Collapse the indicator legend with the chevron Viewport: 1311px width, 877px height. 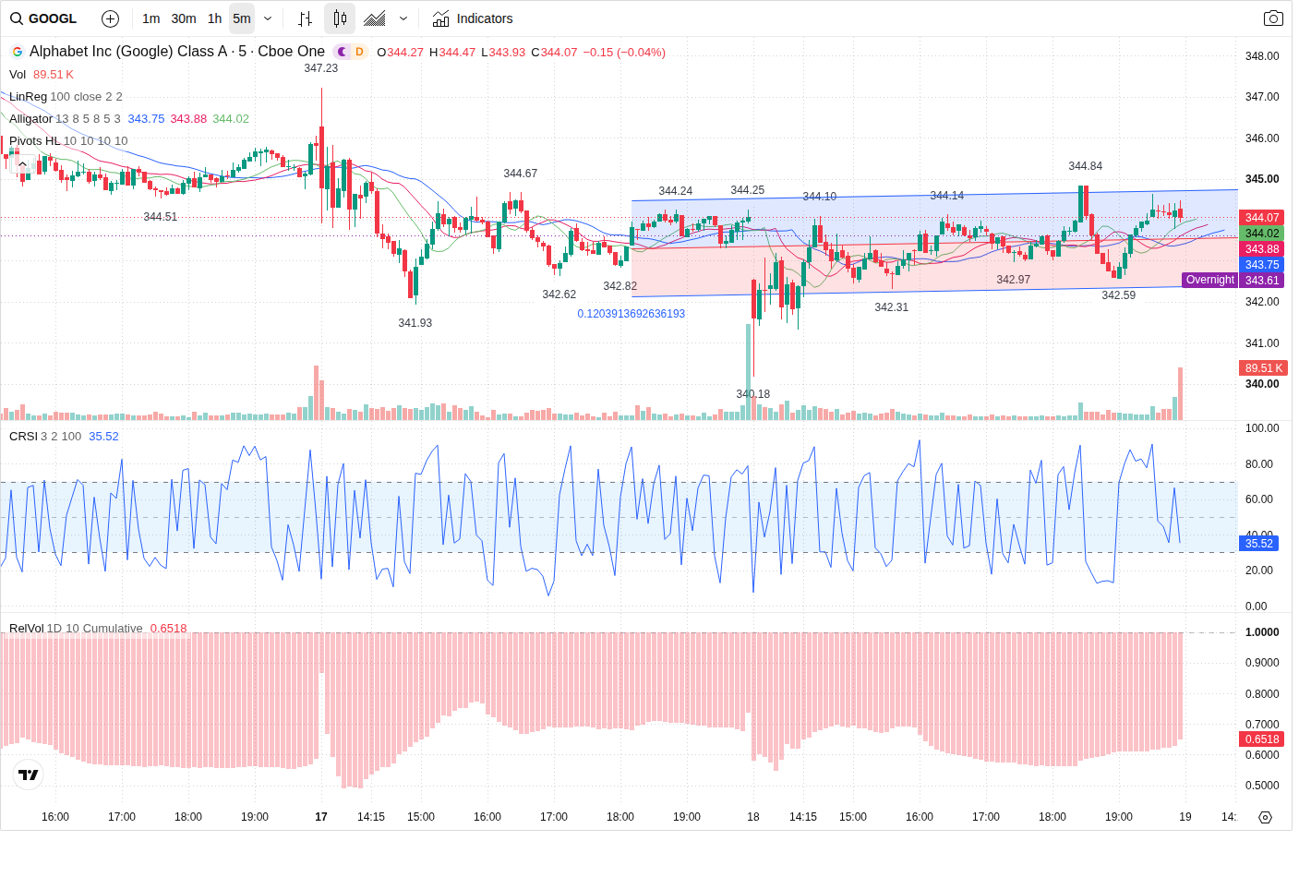point(23,164)
